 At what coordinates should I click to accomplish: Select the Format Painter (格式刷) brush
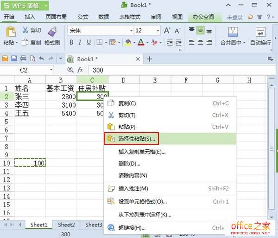point(52,32)
